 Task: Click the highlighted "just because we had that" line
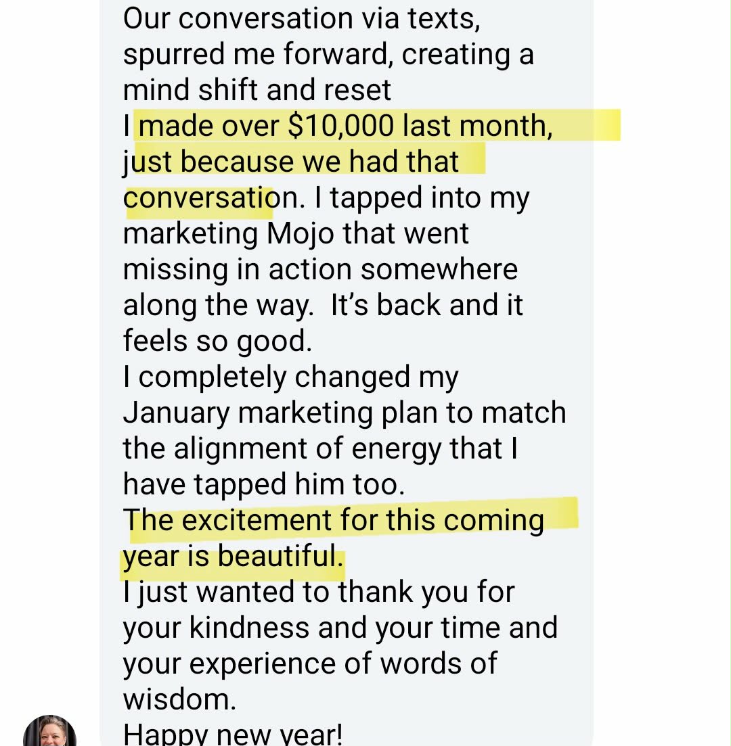point(291,162)
